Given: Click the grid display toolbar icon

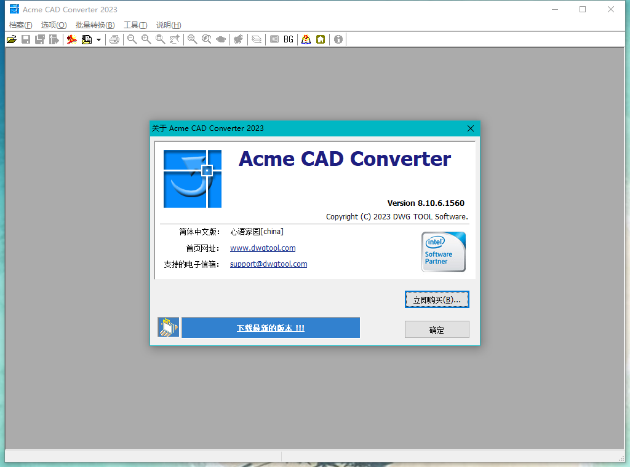Looking at the screenshot, I should [x=274, y=39].
